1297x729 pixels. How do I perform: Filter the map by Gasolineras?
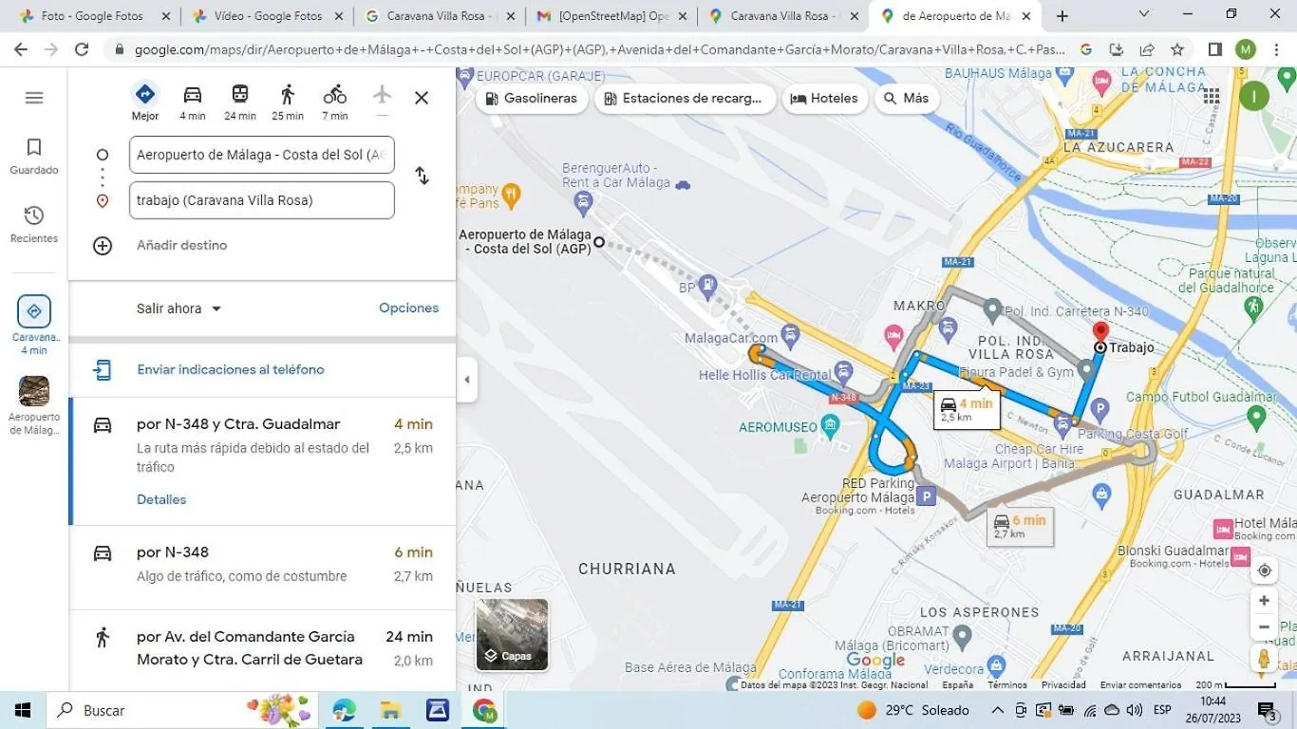pos(532,99)
